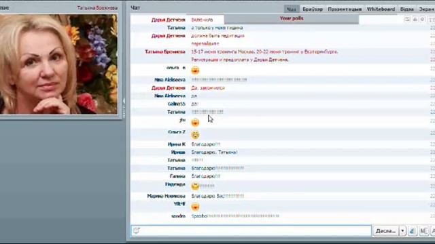The image size is (435, 244).
Task: Switch to the Whiteboard tab
Action: point(381,9)
